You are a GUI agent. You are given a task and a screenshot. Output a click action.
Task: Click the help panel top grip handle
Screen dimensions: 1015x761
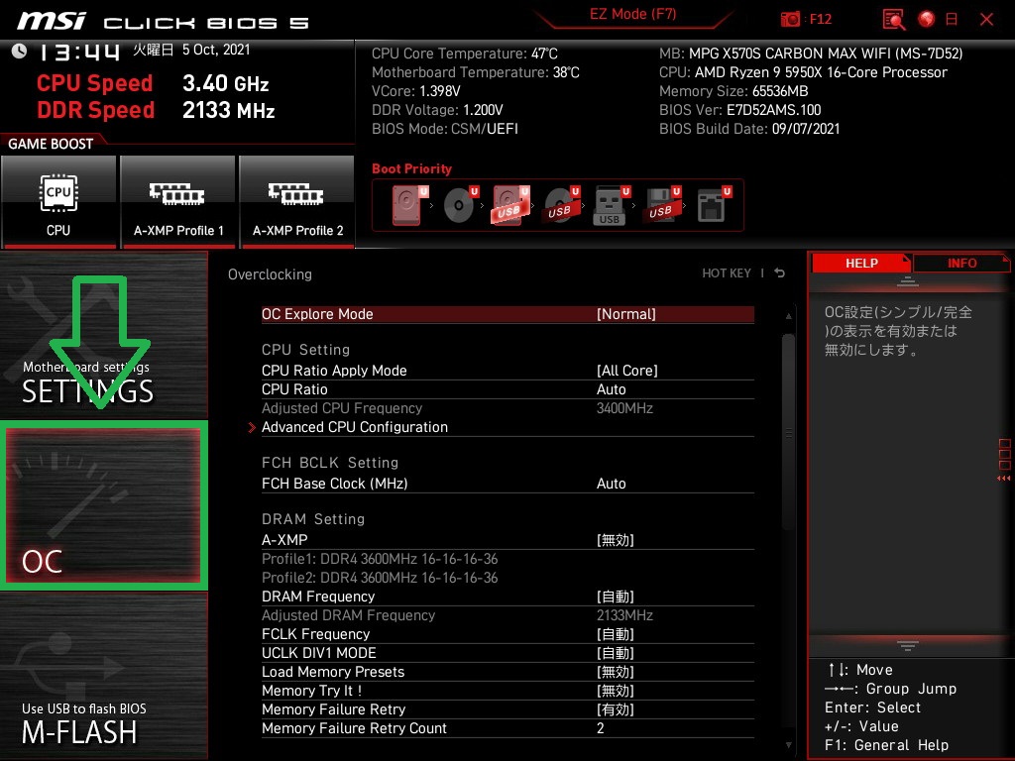point(908,281)
